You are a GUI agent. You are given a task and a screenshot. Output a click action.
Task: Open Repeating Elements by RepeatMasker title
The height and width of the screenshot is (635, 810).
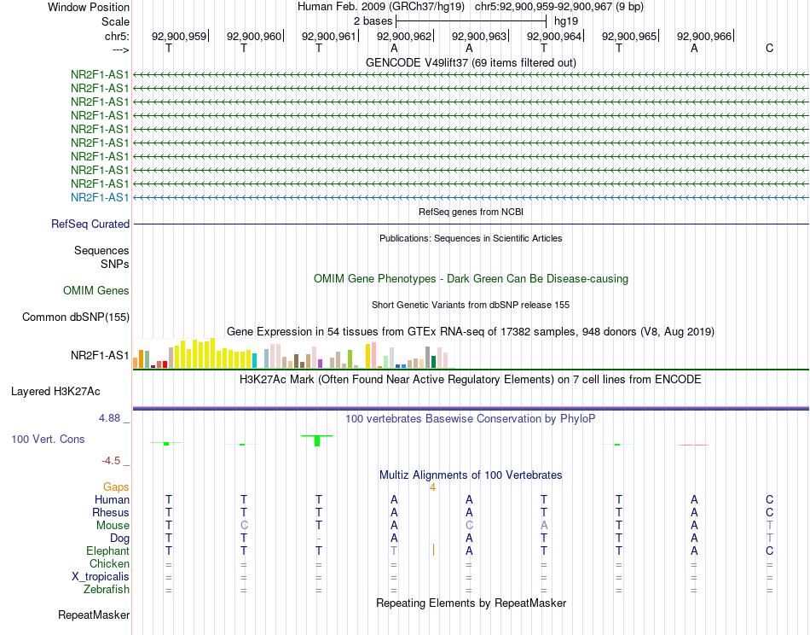[x=472, y=603]
